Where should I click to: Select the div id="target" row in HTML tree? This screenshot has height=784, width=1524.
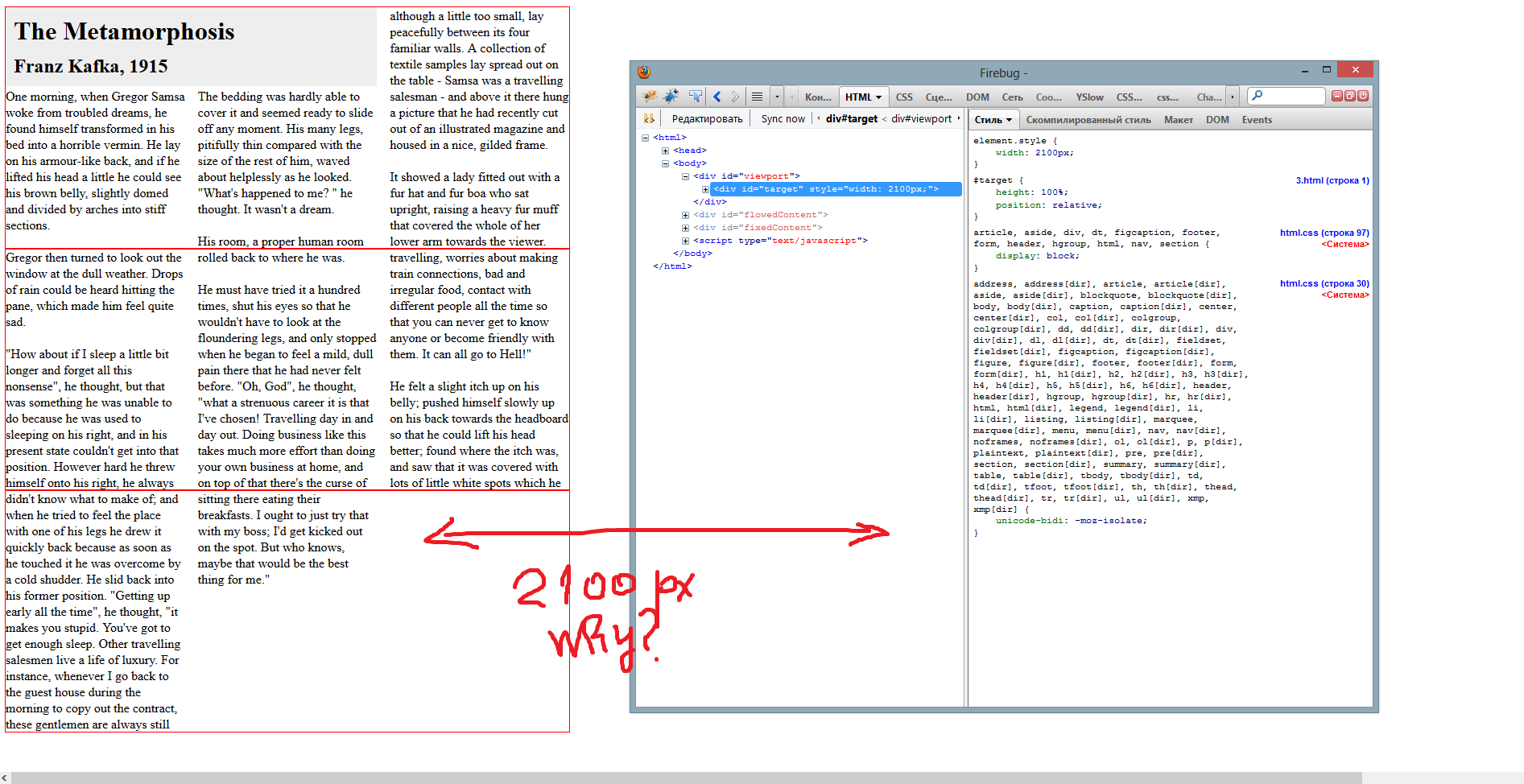836,189
